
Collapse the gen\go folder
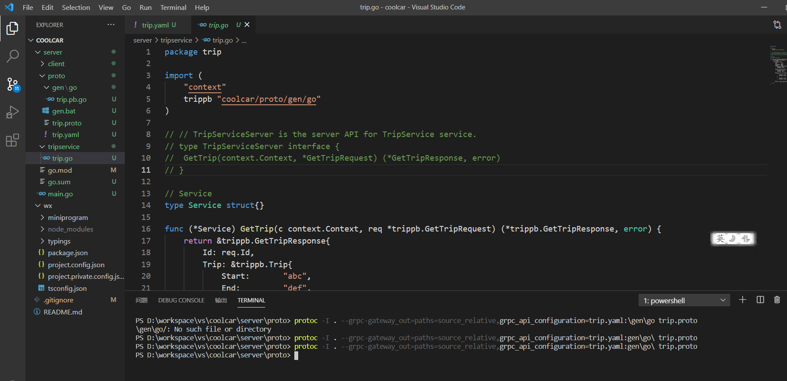tap(47, 87)
